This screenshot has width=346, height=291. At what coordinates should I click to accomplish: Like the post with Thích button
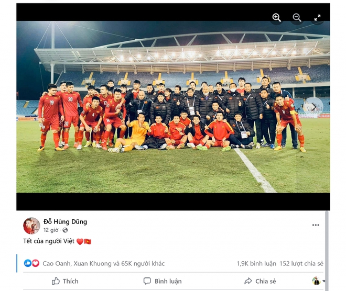65,281
